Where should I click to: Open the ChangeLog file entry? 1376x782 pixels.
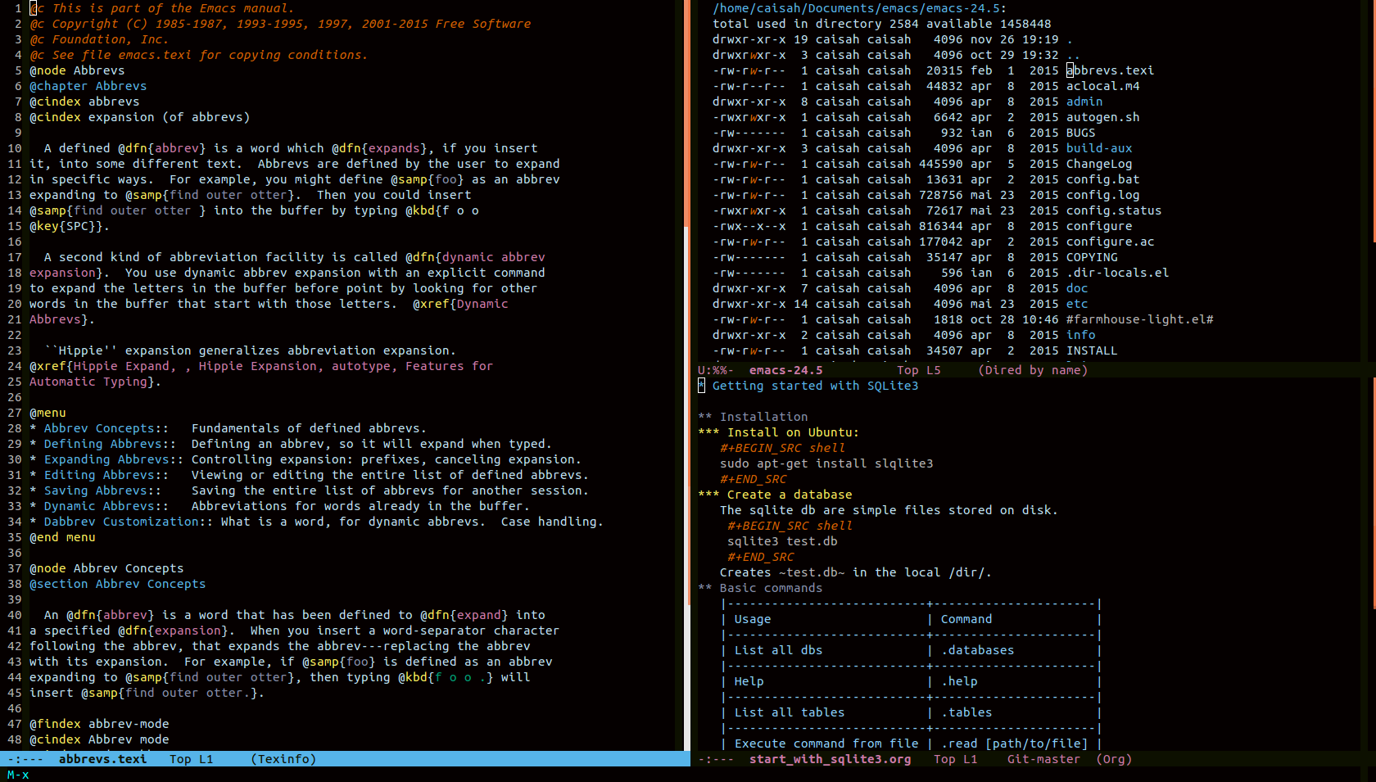click(1099, 164)
